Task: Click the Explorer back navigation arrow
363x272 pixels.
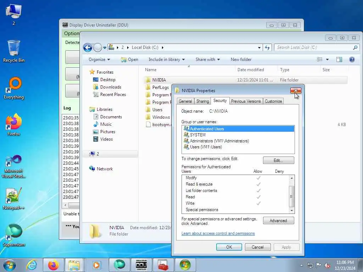Action: click(88, 48)
